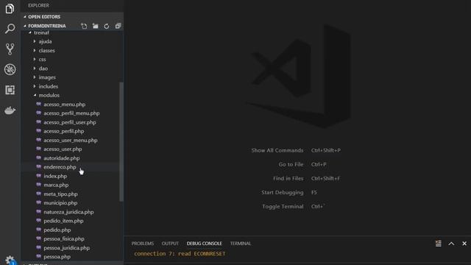The height and width of the screenshot is (265, 471).
Task: Open the Docker view in activity bar
Action: 10,110
